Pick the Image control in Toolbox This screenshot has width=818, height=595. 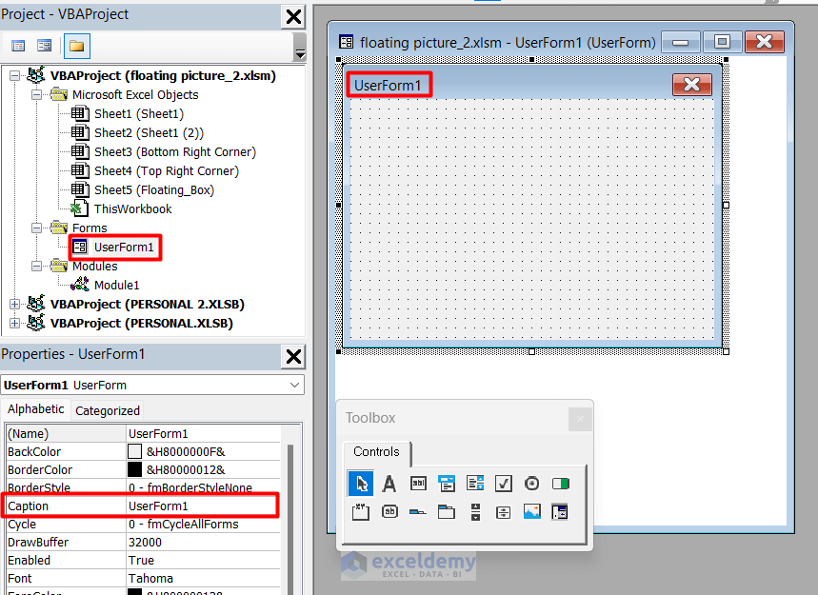click(x=532, y=512)
